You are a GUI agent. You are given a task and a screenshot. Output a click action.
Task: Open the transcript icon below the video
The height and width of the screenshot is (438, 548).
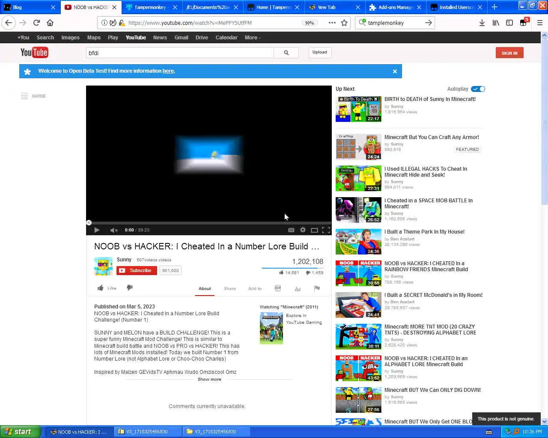(277, 288)
